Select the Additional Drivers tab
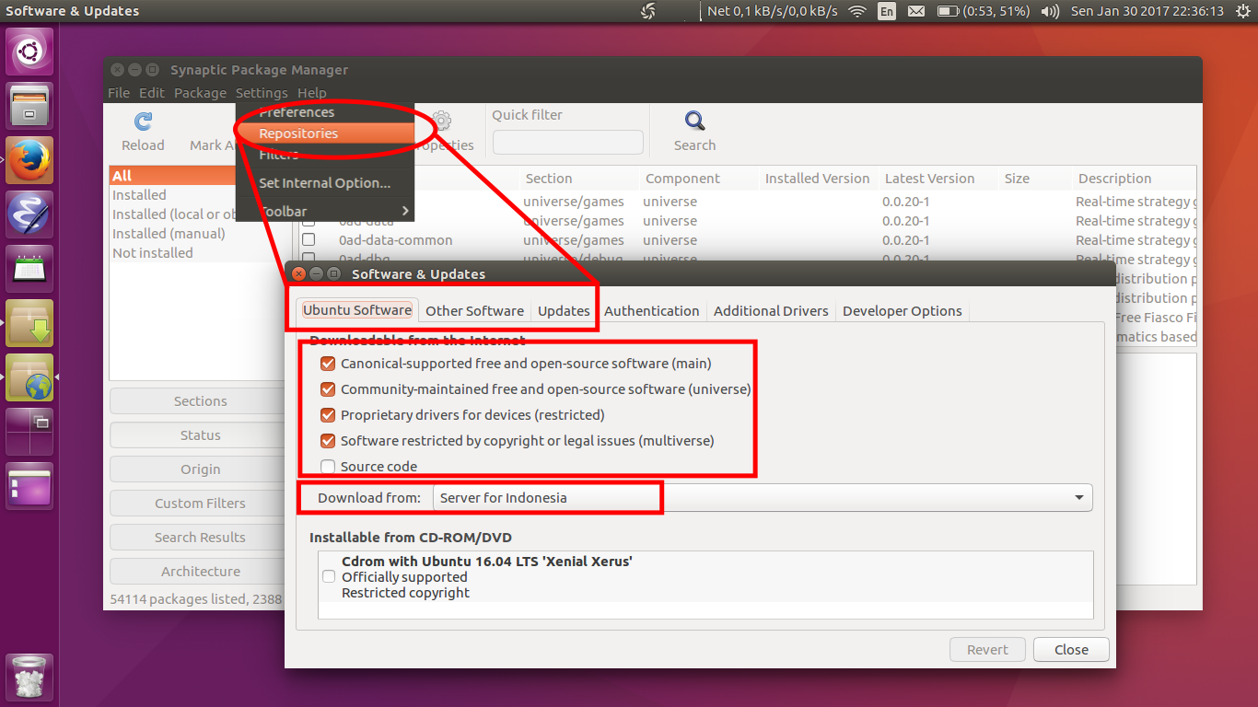Screen dimensions: 1258x707 (771, 311)
